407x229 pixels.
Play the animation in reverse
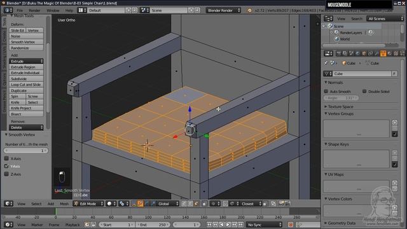pyautogui.click(x=221, y=225)
